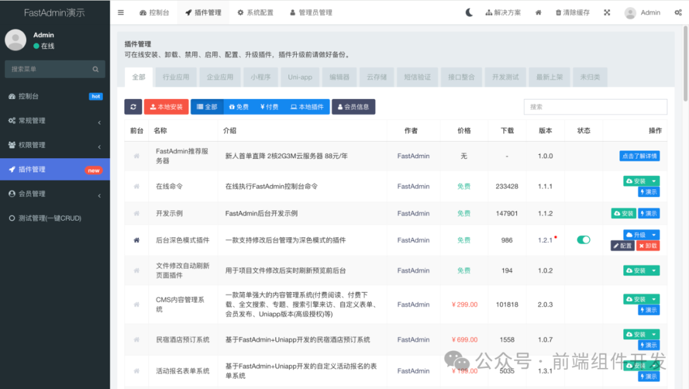
Task: Open 控制台 in the sidebar menu
Action: point(55,96)
